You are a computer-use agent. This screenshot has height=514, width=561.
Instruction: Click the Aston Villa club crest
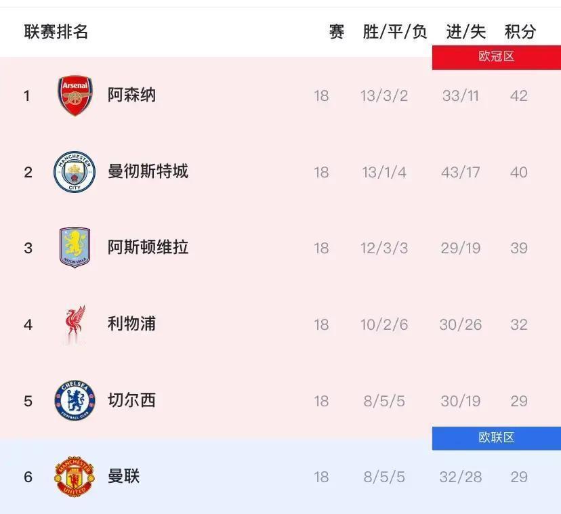point(75,248)
